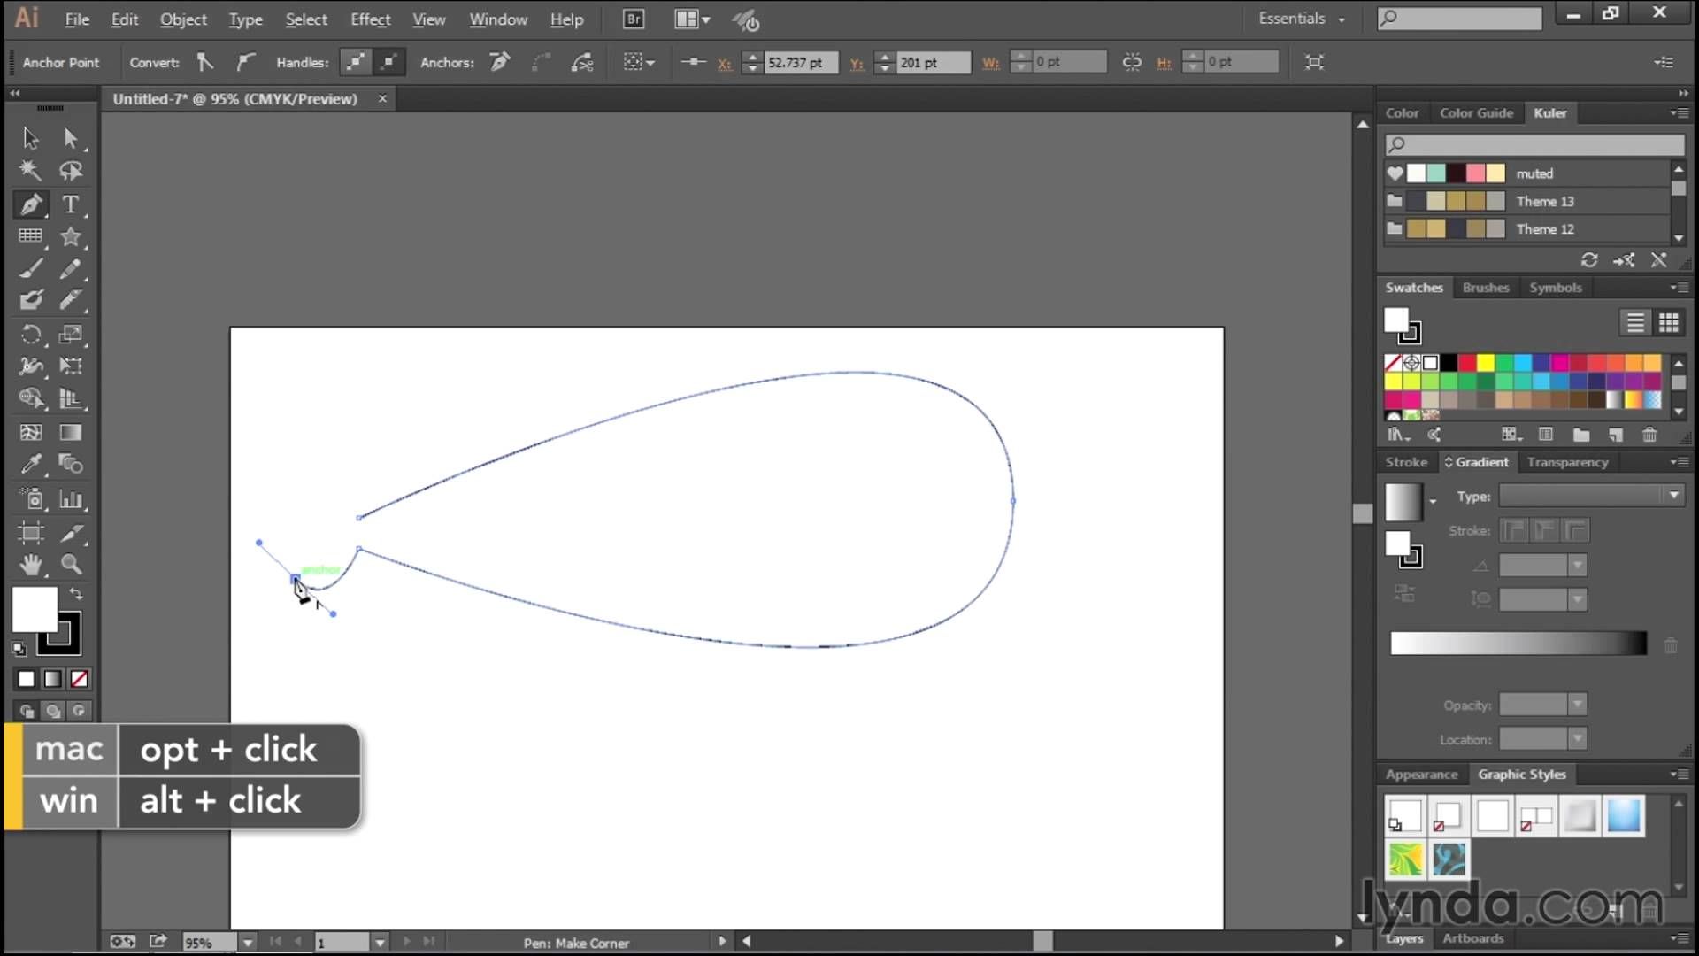Image resolution: width=1699 pixels, height=956 pixels.
Task: Expand the zoom level dropdown
Action: [248, 943]
